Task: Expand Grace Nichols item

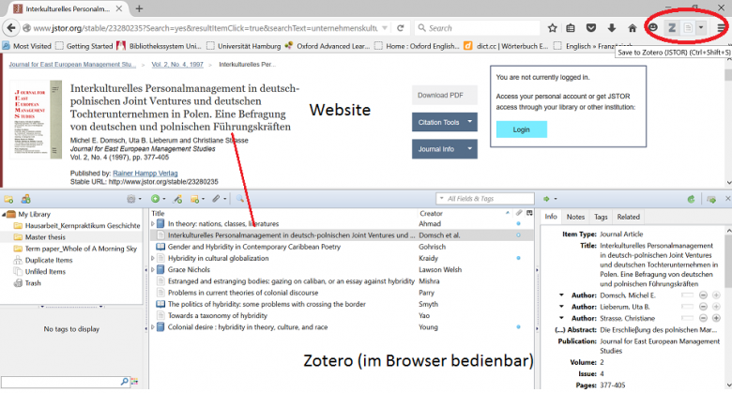Action: pos(153,270)
